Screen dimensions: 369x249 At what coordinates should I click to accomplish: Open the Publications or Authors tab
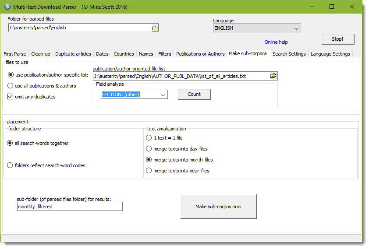[x=200, y=54]
